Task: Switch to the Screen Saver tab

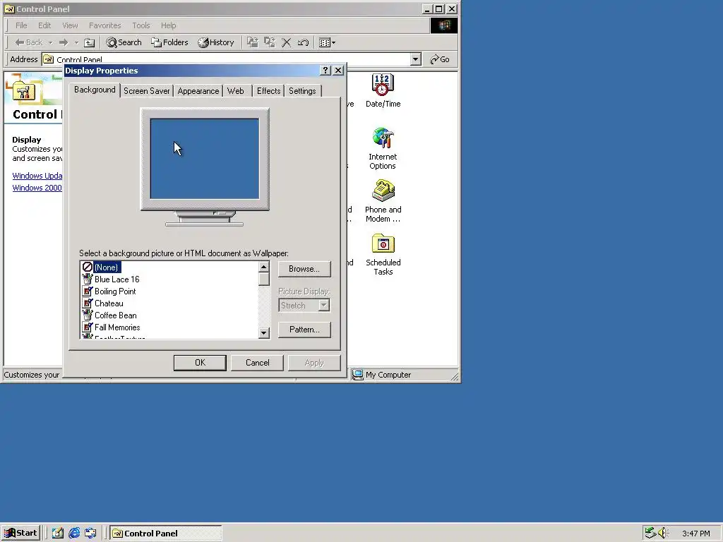Action: point(146,91)
